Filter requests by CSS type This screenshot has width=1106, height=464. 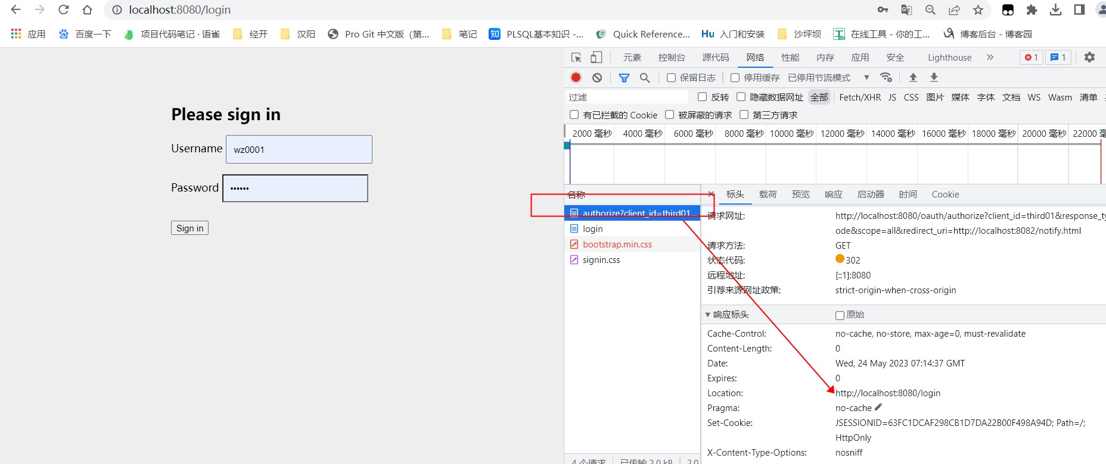[x=911, y=97]
